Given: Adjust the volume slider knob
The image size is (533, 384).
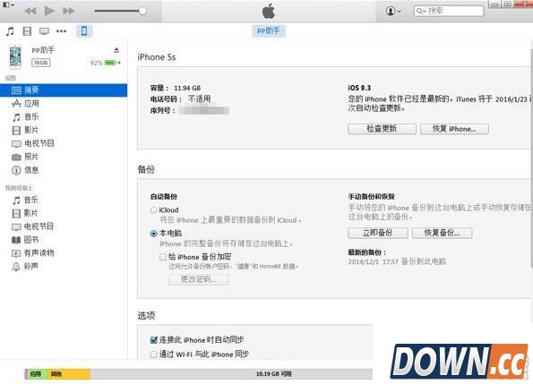Looking at the screenshot, I should pos(142,11).
